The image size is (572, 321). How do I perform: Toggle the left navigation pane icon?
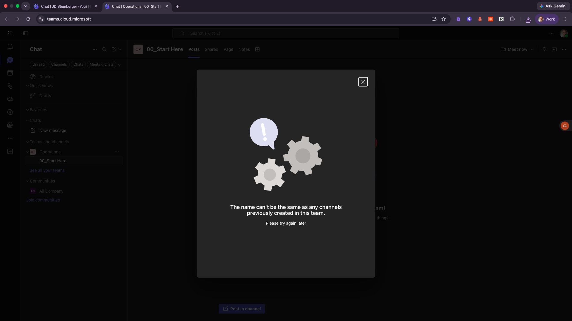[26, 33]
